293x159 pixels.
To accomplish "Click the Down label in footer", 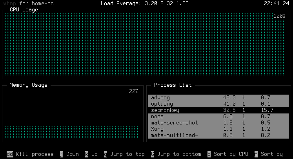I will click(73, 154).
